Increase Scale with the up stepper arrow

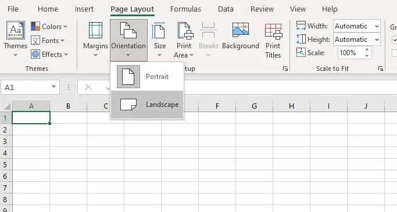coord(367,50)
